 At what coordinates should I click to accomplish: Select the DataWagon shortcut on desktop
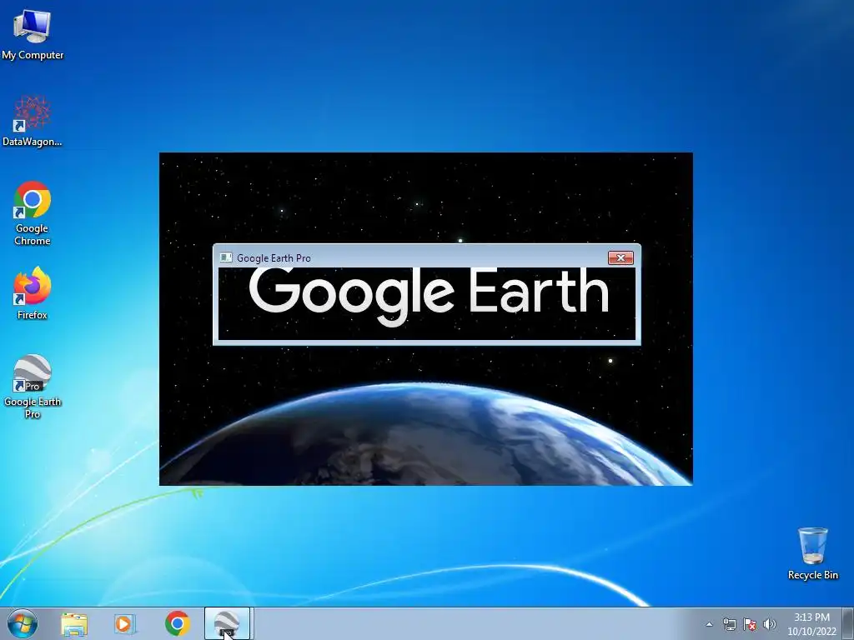33,121
